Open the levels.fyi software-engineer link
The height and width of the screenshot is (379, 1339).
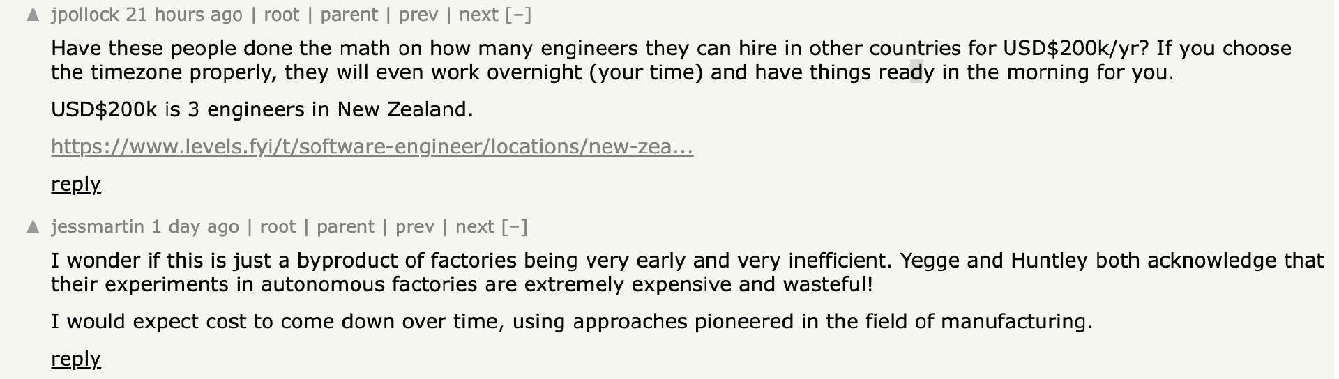click(x=372, y=146)
